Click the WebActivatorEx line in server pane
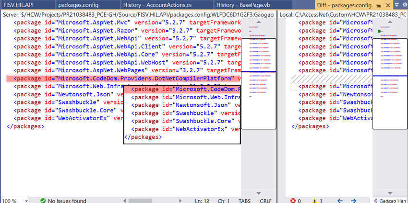Screen dimensions: 408x203 coord(69,118)
